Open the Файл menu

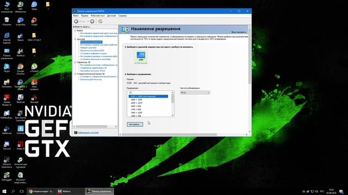tap(76, 16)
